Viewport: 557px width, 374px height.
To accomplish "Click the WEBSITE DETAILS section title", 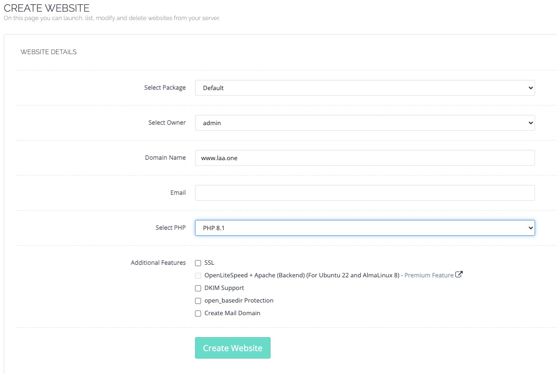I will (49, 52).
